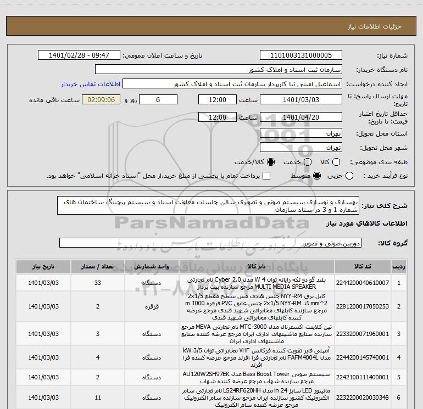Click the LS24RF620HH LED monitor item name
This screenshot has width=423, height=409.
point(257,397)
